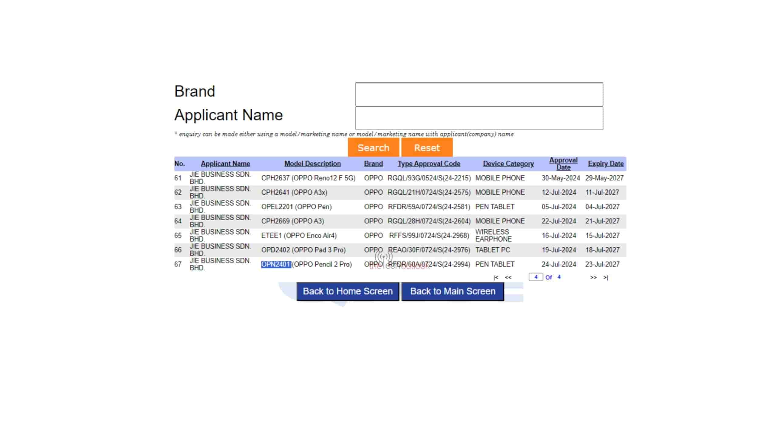Click the Search button
777x437 pixels.
point(373,147)
